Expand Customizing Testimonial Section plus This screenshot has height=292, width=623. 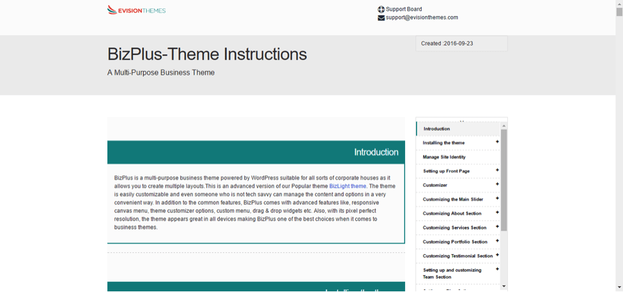pos(497,255)
